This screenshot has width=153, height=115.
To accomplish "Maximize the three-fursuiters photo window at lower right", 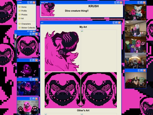I will [142, 70].
